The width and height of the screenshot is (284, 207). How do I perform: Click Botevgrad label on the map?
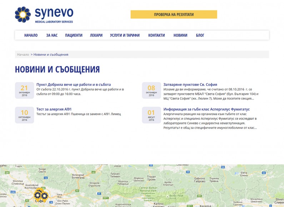(x=78, y=176)
